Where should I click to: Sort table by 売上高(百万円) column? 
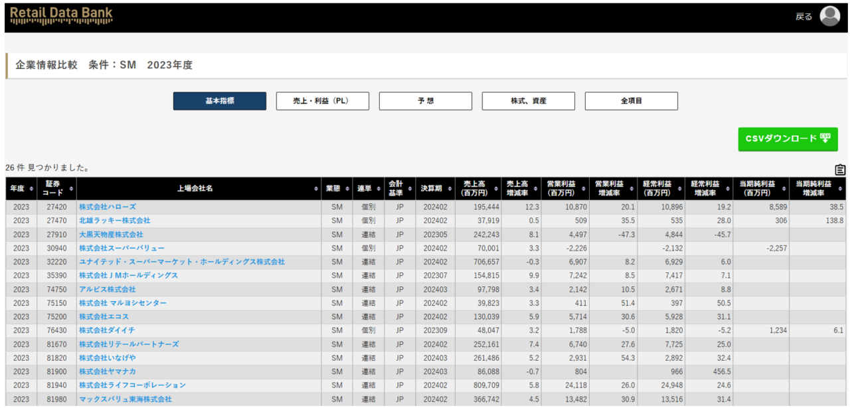pos(477,189)
